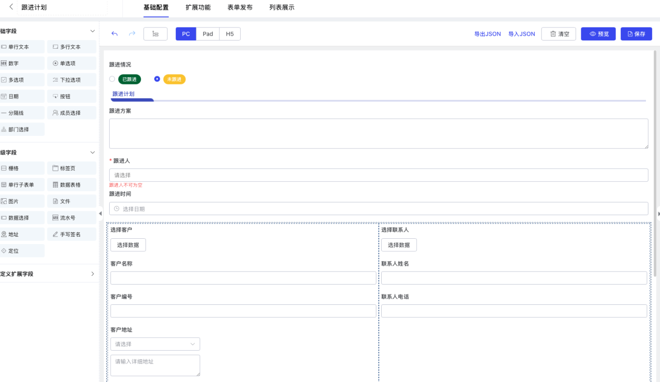Viewport: 660px width, 382px height.
Task: Click the 联系人姓名 input field
Action: pyautogui.click(x=514, y=278)
